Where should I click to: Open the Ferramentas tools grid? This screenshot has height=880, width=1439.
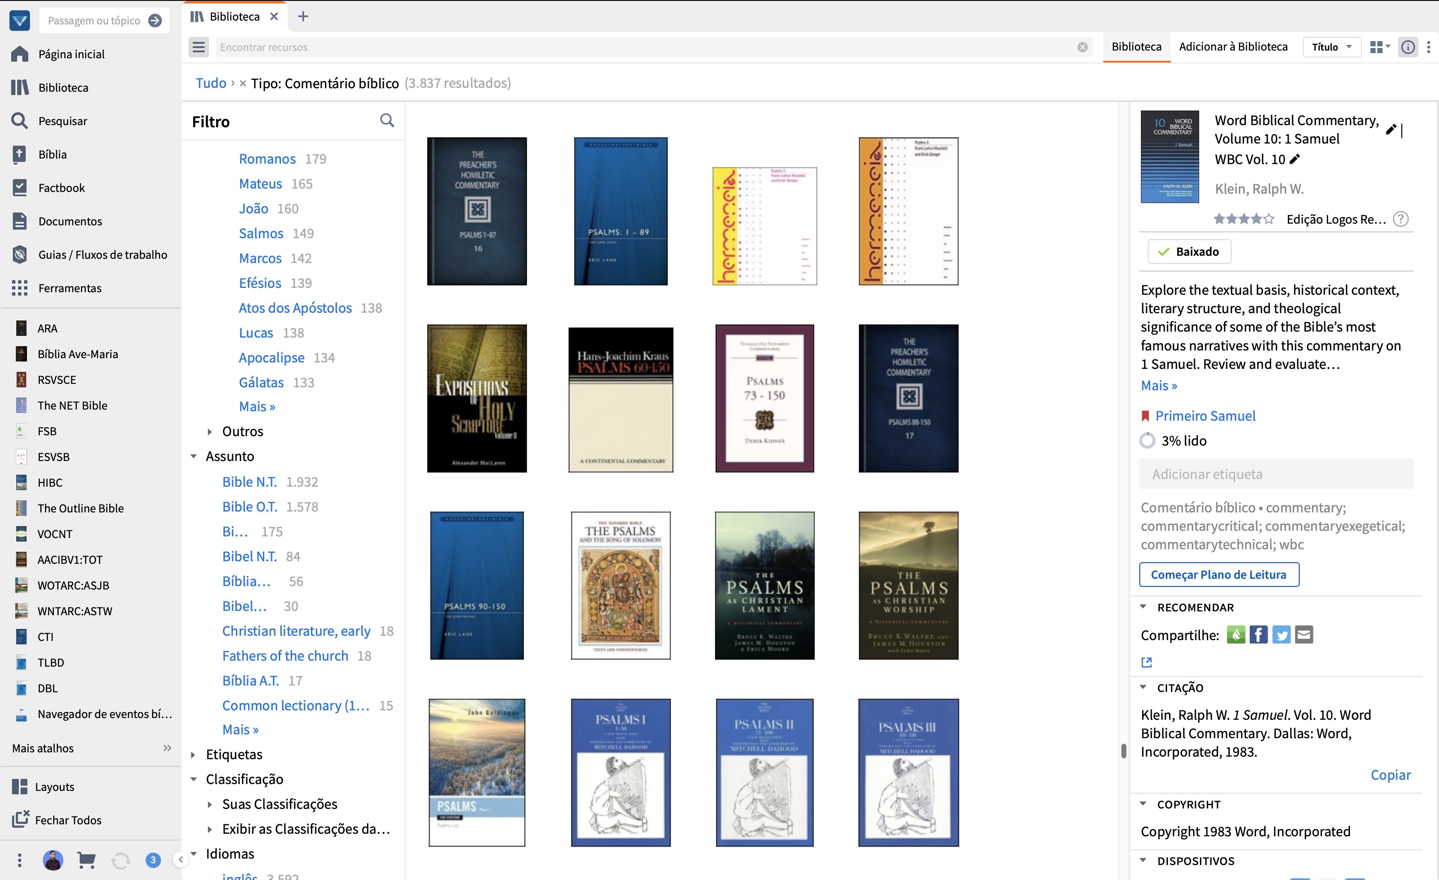coord(19,288)
